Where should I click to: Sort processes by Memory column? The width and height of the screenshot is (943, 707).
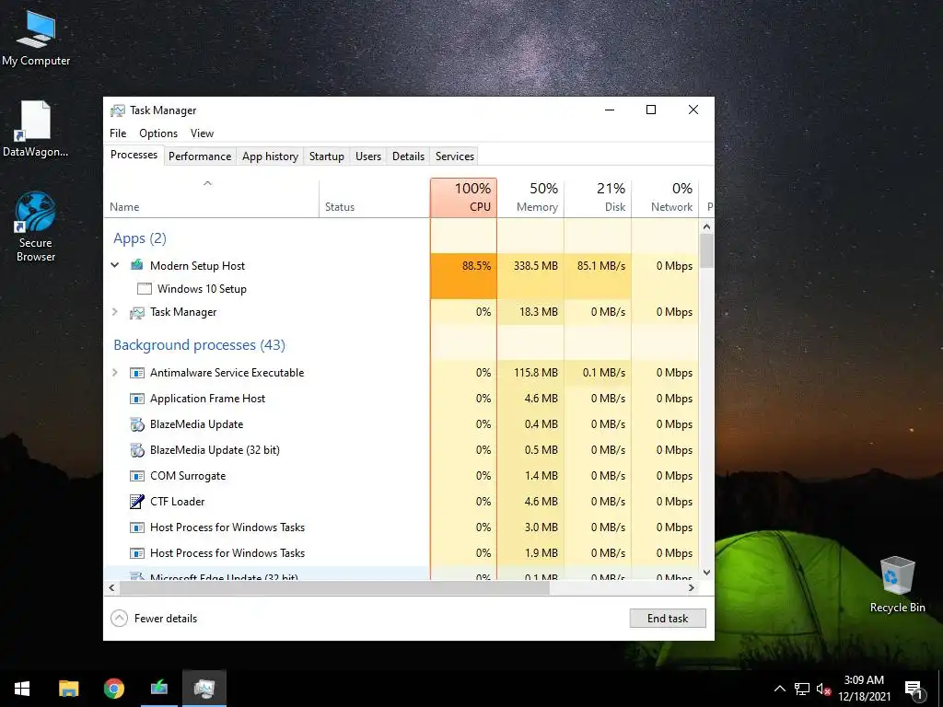(530, 199)
